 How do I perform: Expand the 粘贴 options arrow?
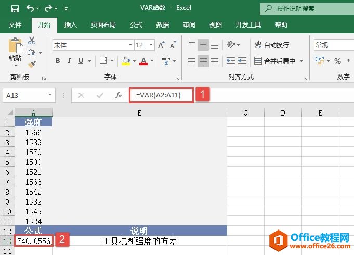(x=16, y=66)
